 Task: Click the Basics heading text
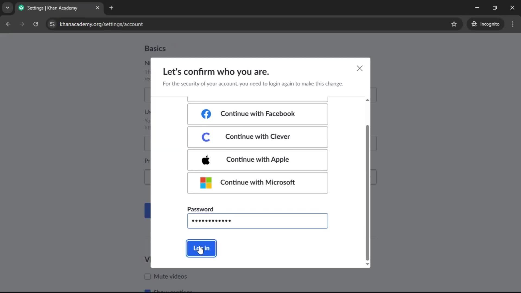pos(155,49)
